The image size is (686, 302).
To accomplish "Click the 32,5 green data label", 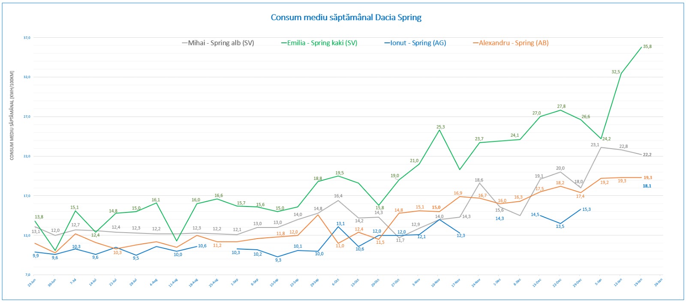I will pyautogui.click(x=616, y=72).
